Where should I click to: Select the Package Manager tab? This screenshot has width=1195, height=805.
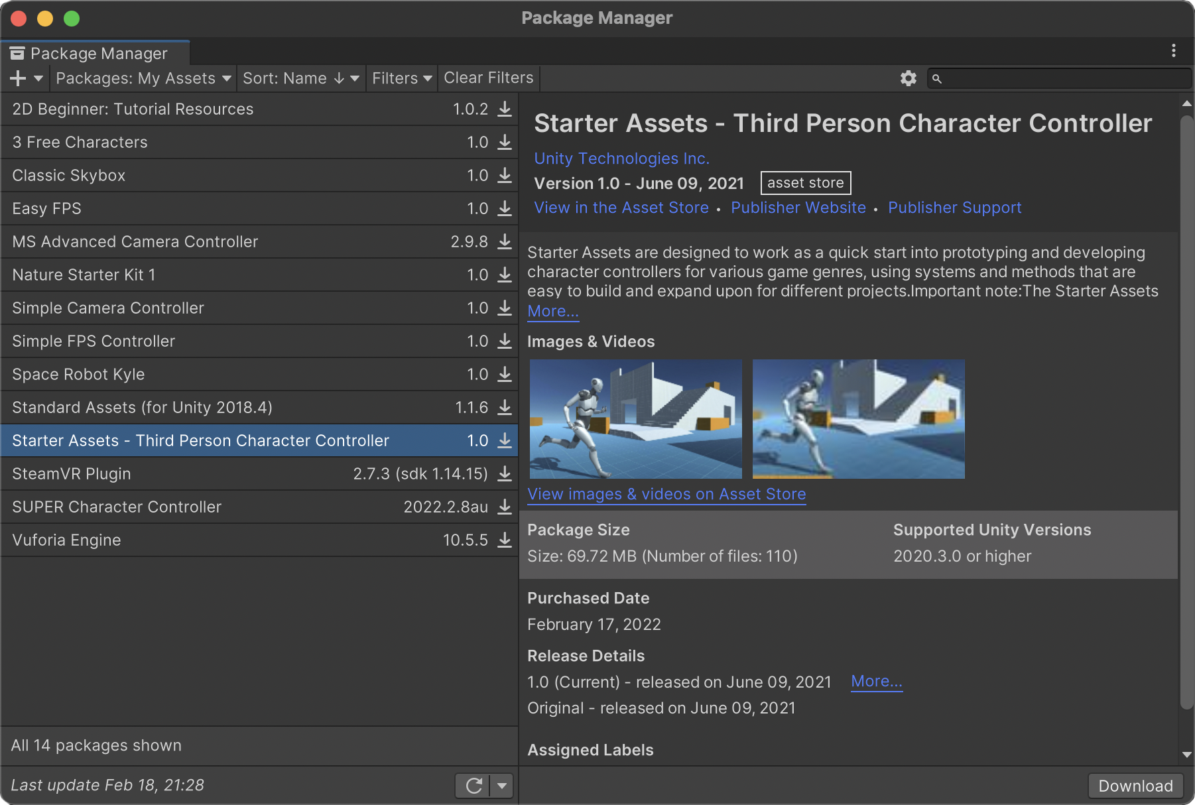coord(97,53)
